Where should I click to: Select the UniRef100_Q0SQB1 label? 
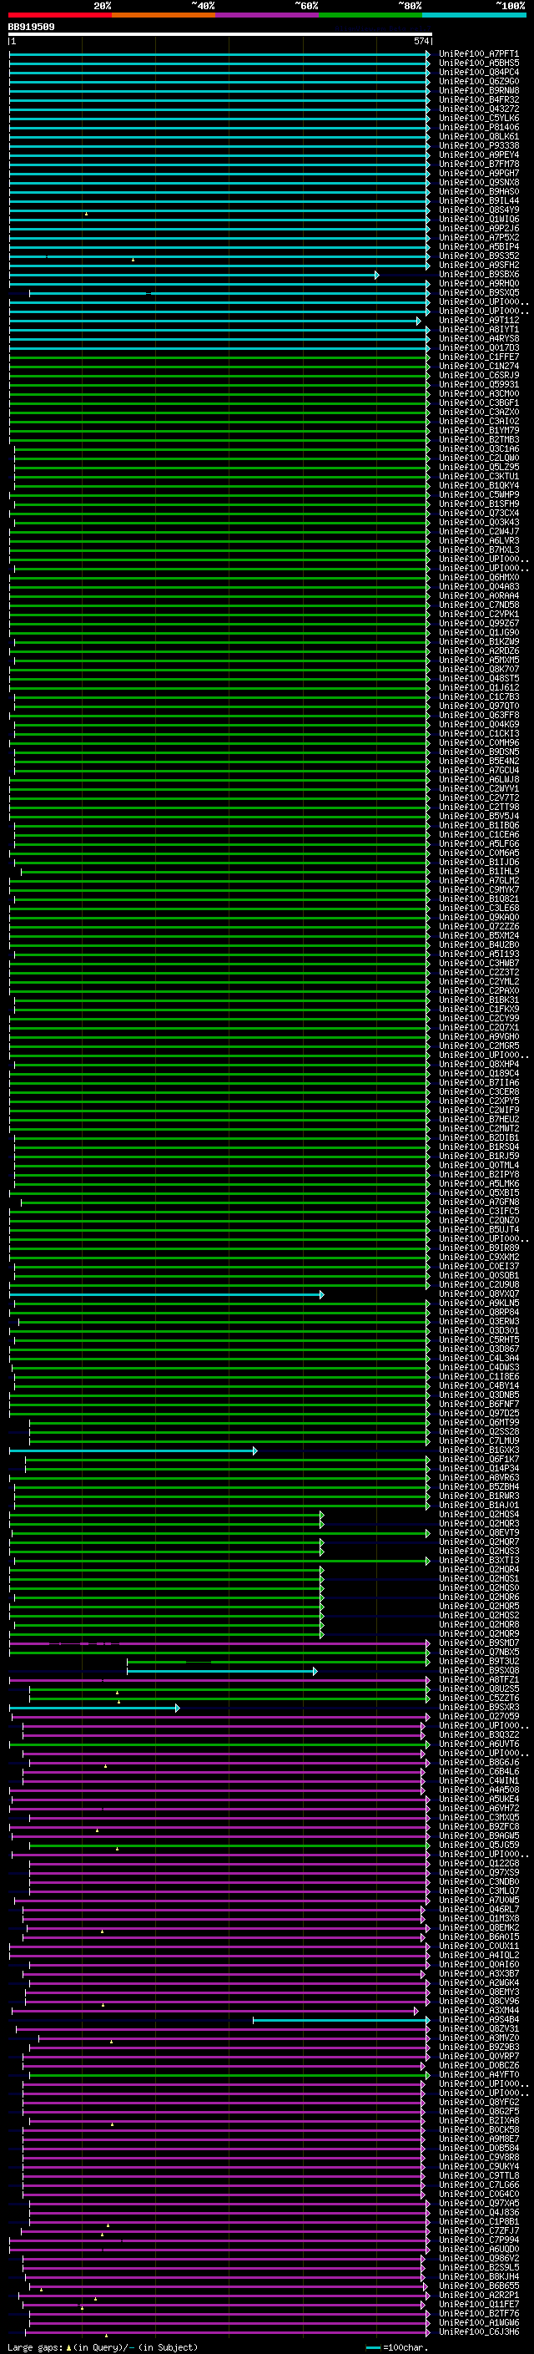479,1276
